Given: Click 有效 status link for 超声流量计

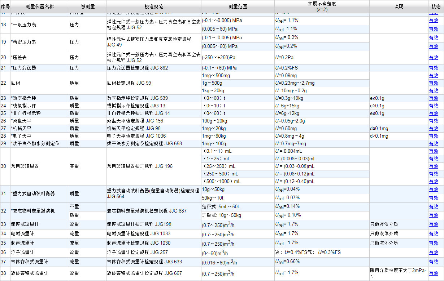Looking at the screenshot, I should point(434,243).
